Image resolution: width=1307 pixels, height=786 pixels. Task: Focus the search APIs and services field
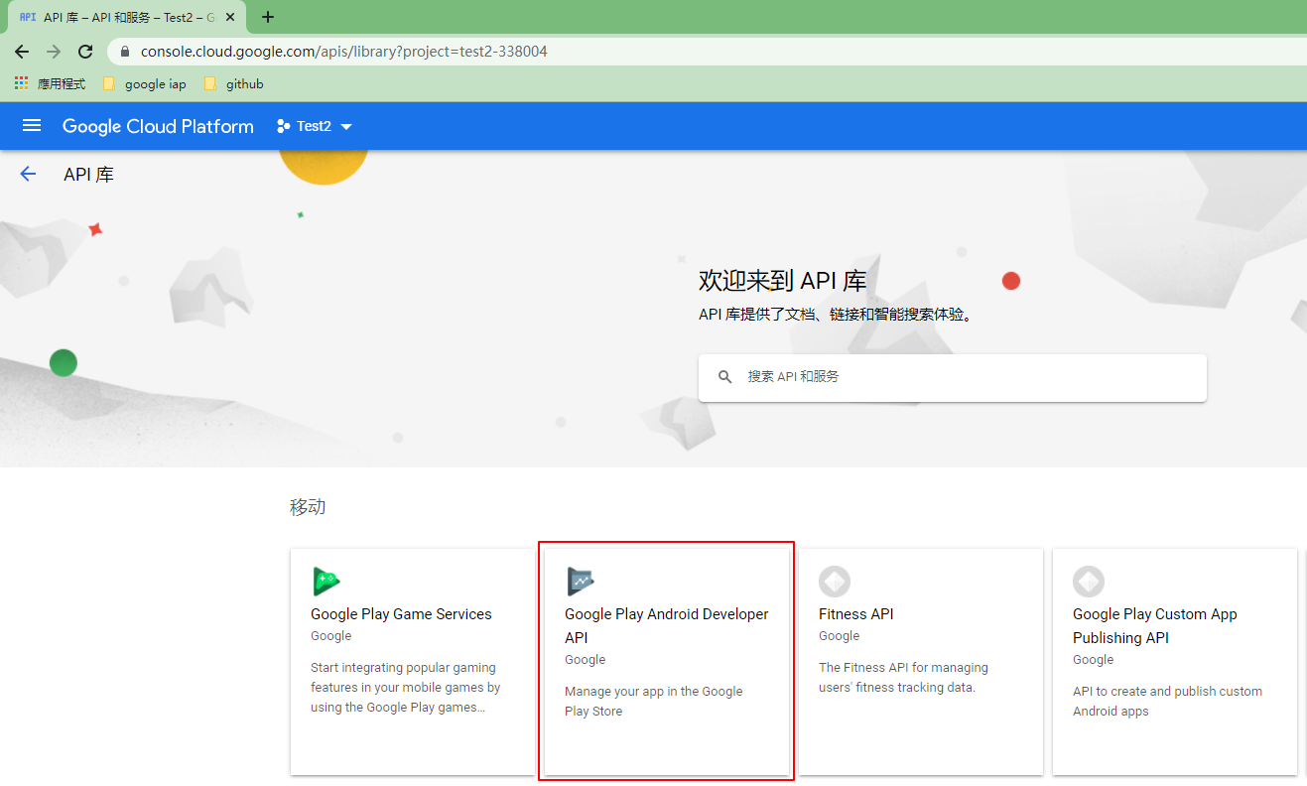[952, 377]
